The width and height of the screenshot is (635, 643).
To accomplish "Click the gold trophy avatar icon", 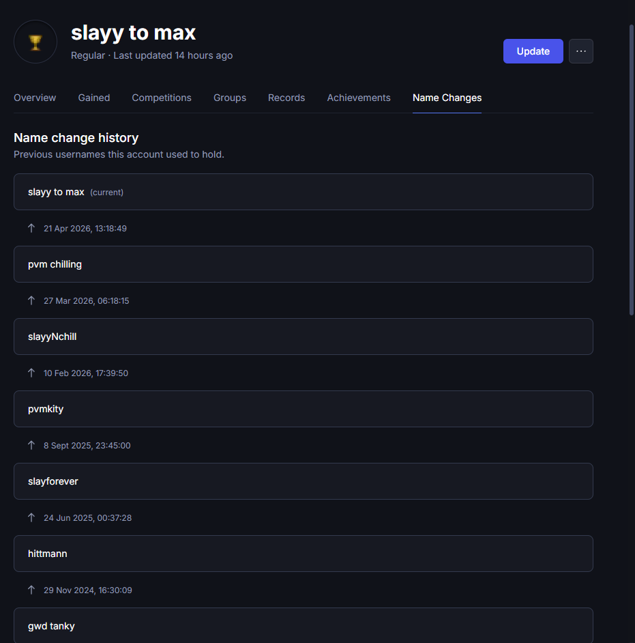I will [x=35, y=42].
